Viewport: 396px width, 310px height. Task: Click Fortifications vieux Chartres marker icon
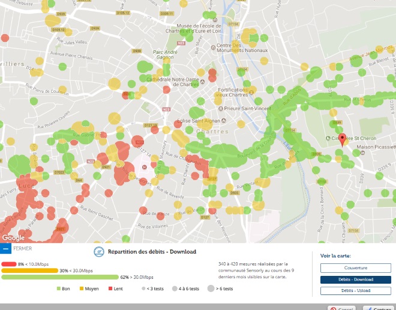coord(251,92)
